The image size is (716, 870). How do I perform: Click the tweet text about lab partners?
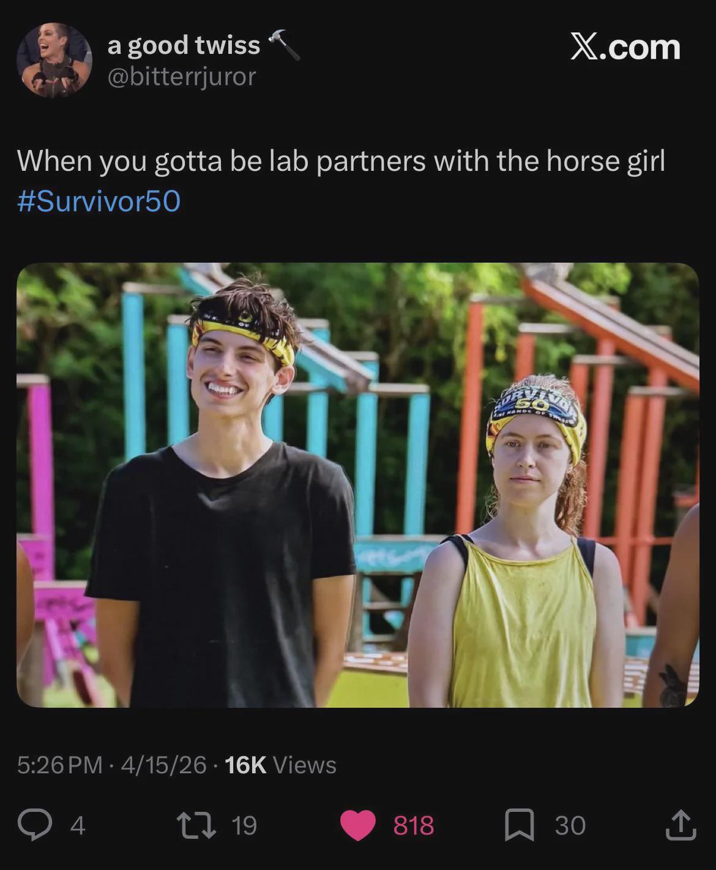point(341,161)
